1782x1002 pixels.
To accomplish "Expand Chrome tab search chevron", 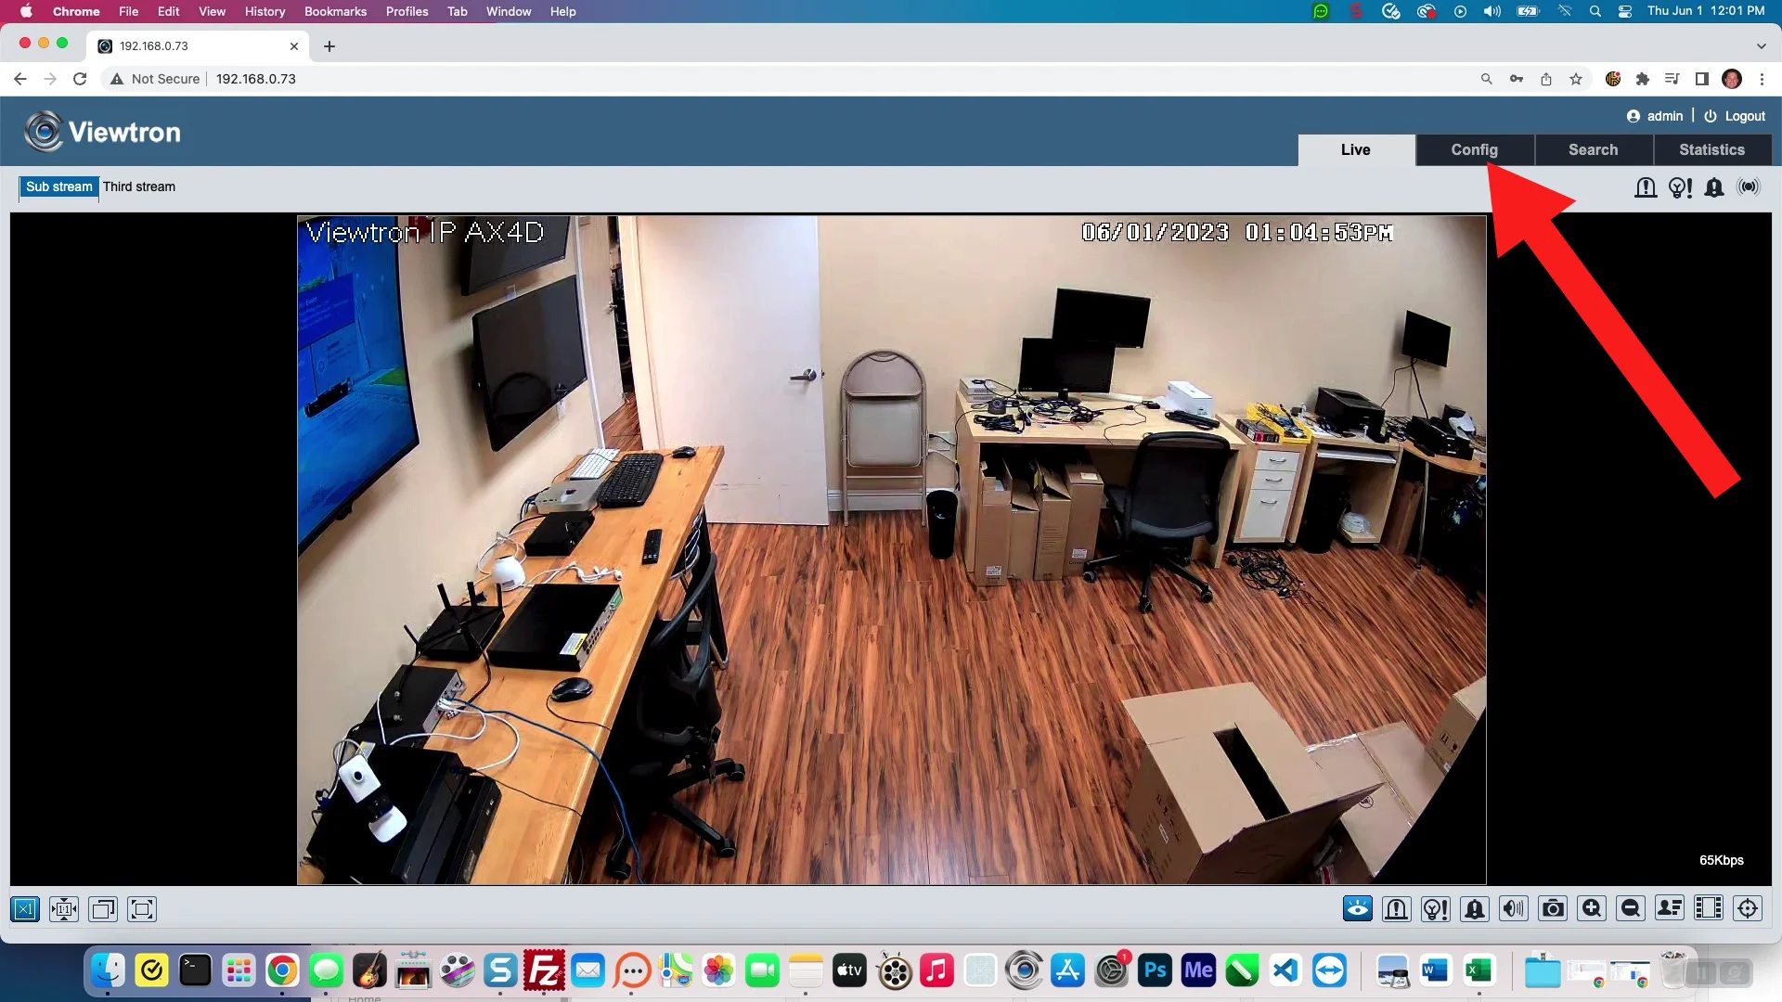I will pos(1761,45).
